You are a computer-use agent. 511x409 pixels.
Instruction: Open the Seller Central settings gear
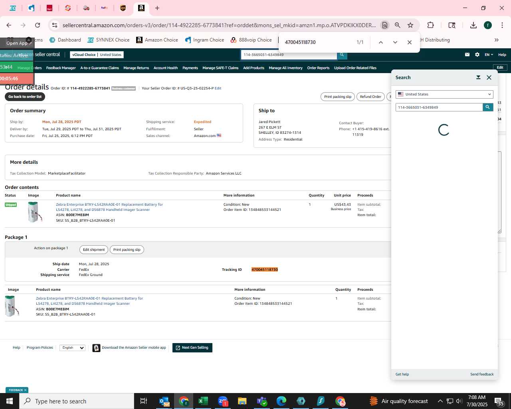click(x=477, y=55)
